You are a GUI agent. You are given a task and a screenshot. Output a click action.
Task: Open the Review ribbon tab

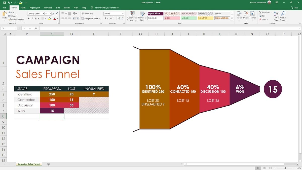pyautogui.click(x=67, y=8)
